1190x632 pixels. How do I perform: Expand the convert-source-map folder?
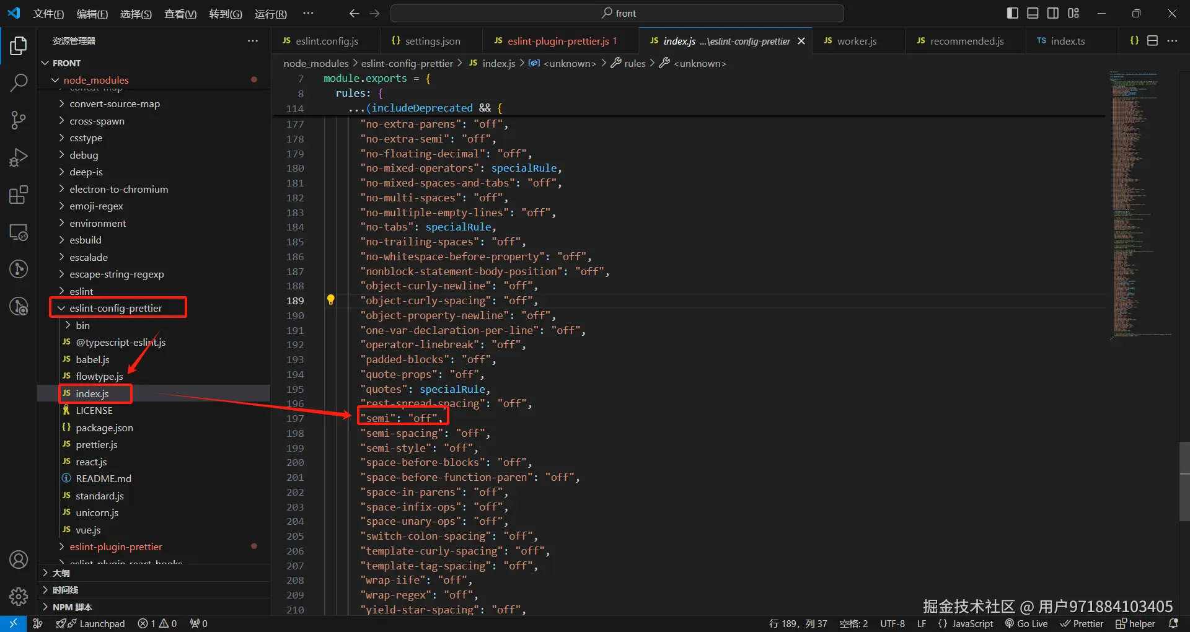(154, 104)
